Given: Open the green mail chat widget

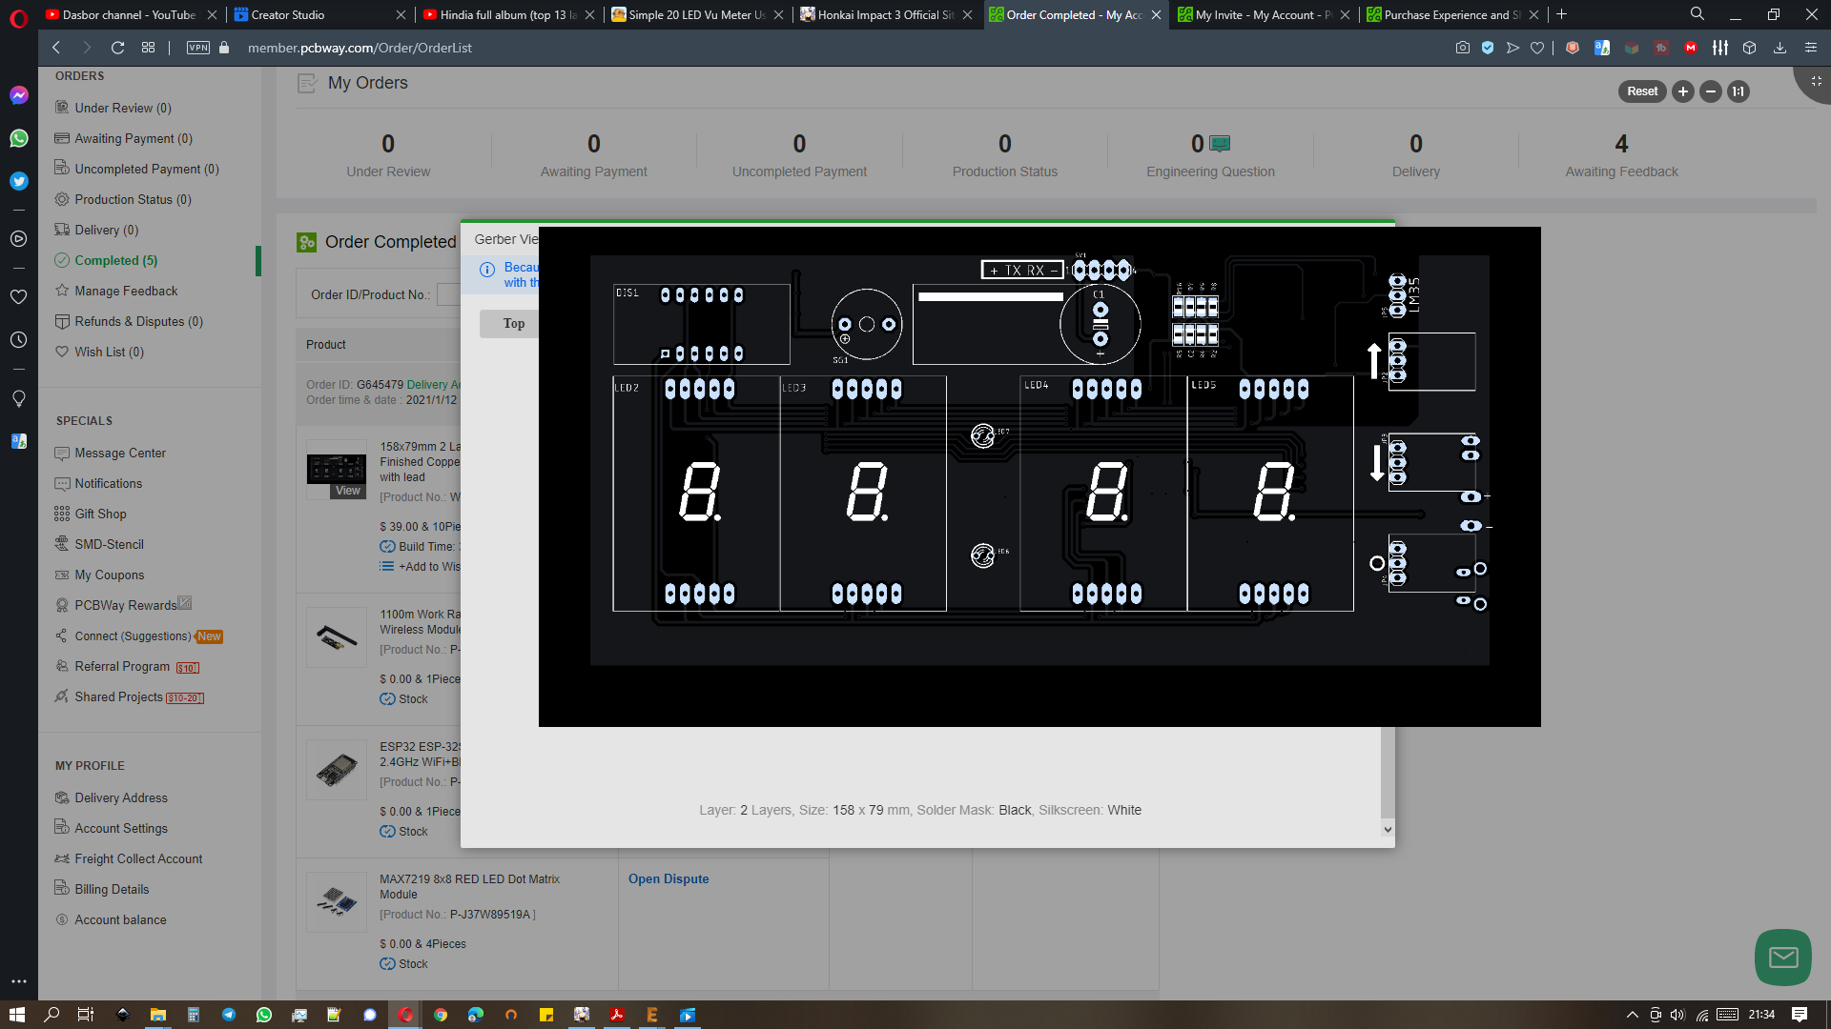Looking at the screenshot, I should pos(1782,957).
